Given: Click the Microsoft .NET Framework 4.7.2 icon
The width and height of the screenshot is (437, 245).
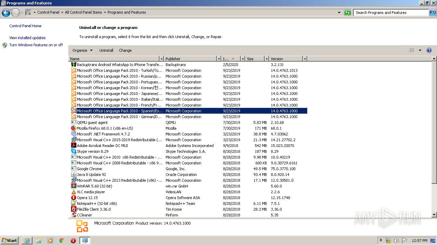Looking at the screenshot, I should (73, 134).
